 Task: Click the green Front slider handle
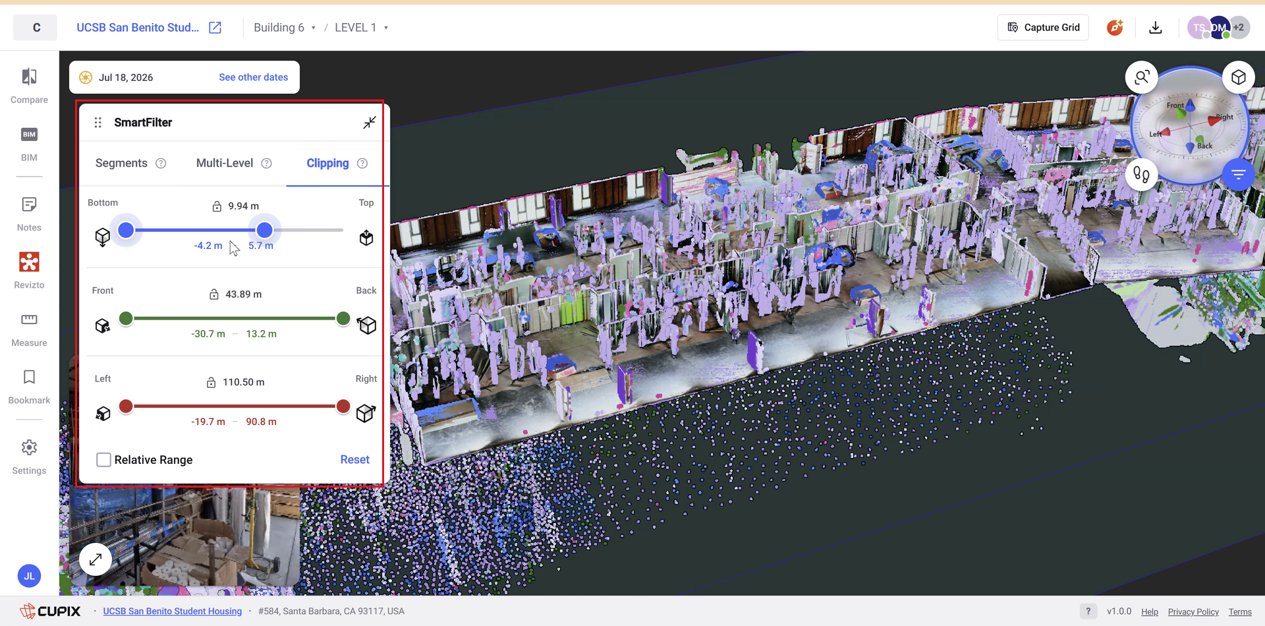(x=126, y=319)
